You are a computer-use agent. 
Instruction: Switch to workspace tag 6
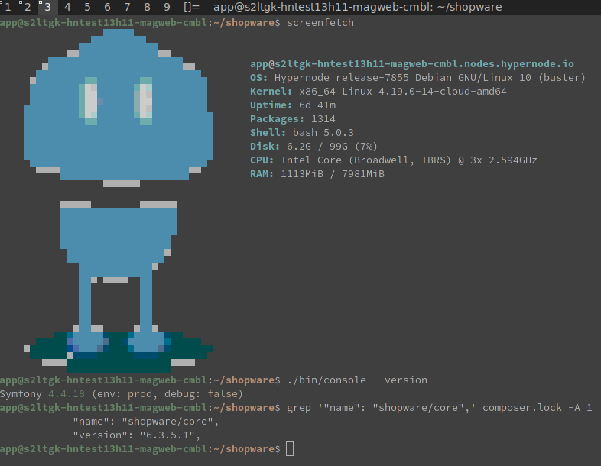coord(107,7)
